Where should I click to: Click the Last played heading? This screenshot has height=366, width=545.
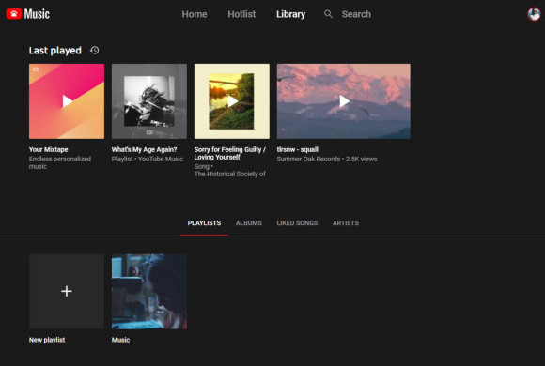54,51
